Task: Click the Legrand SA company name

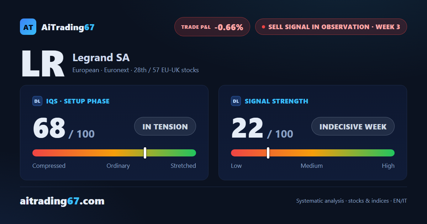Action: (101, 57)
